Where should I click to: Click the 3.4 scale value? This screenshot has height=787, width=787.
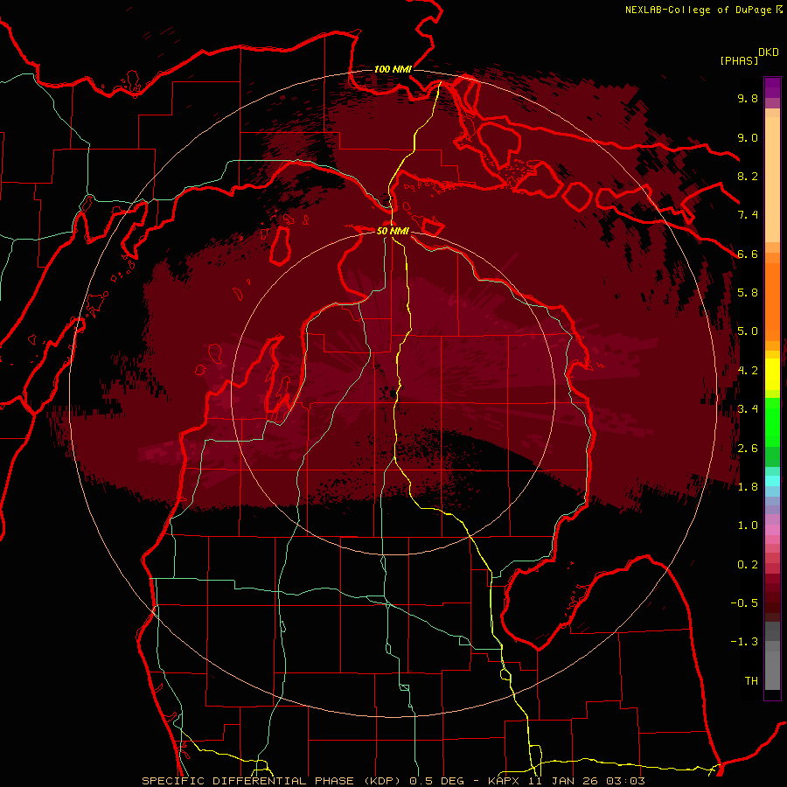pyautogui.click(x=748, y=409)
